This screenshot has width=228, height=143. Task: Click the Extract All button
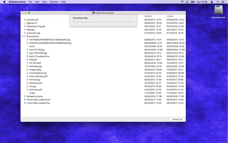(x=177, y=119)
